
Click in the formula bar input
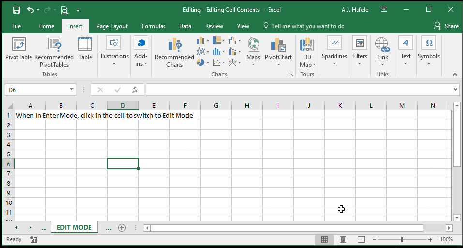tap(299, 90)
